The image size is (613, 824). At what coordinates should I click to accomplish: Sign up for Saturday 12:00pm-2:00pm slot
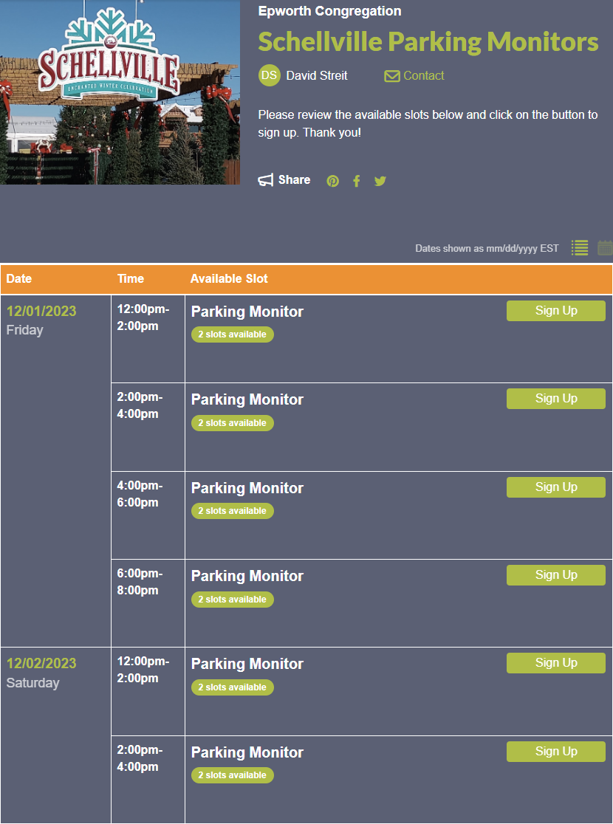[x=555, y=663]
